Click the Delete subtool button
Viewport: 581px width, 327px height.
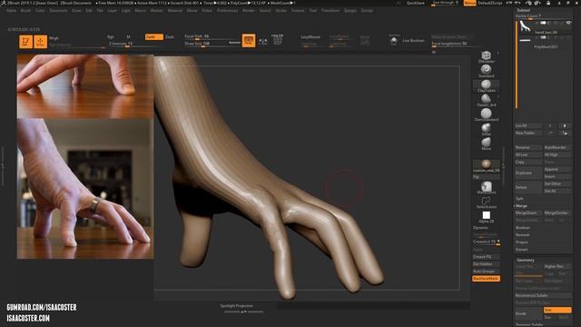click(528, 187)
